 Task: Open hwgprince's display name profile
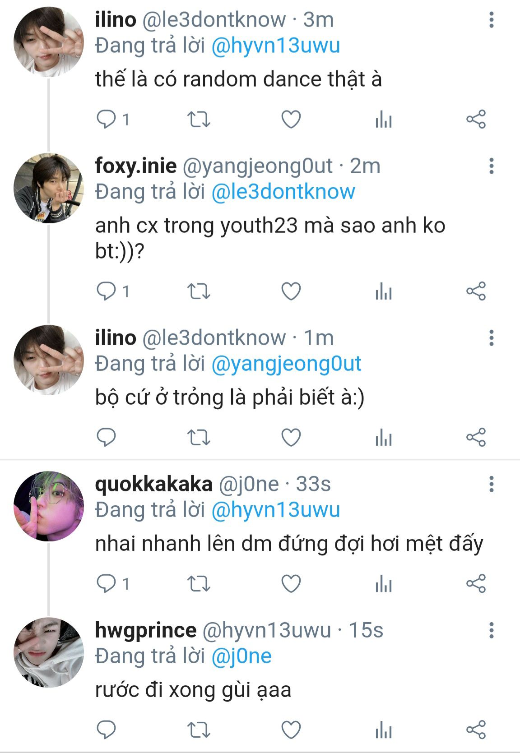pos(145,630)
